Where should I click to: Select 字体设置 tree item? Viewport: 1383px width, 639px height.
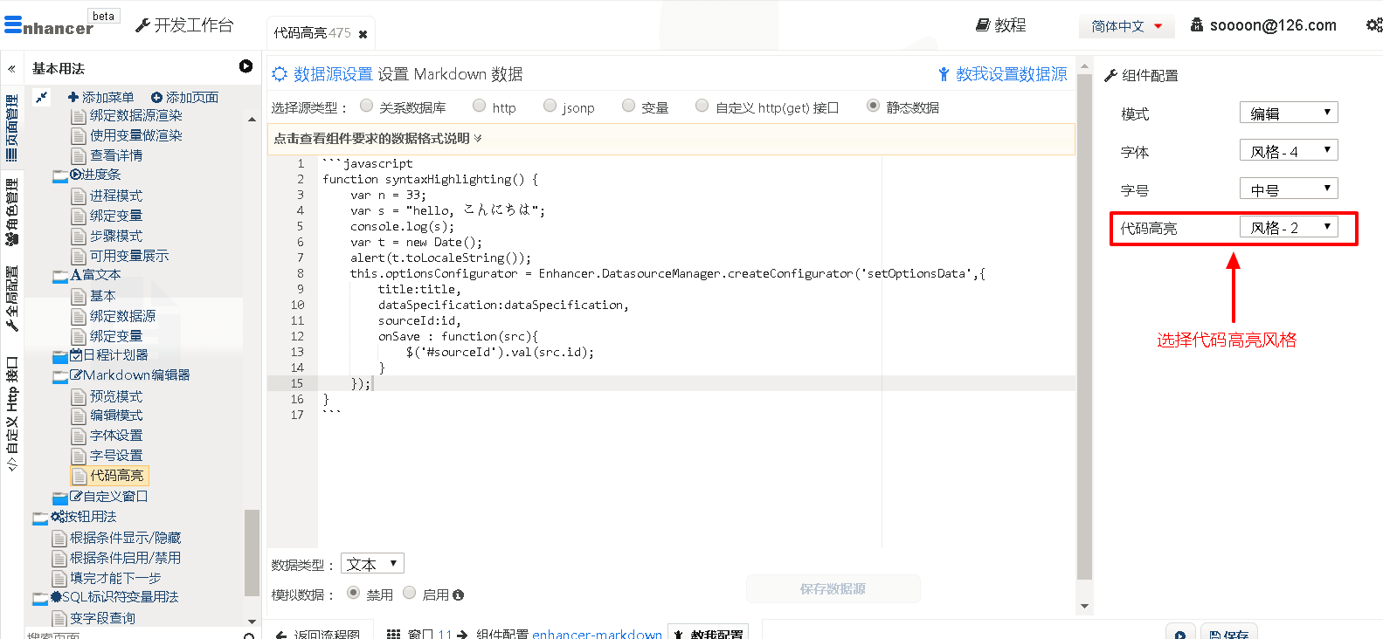(115, 436)
